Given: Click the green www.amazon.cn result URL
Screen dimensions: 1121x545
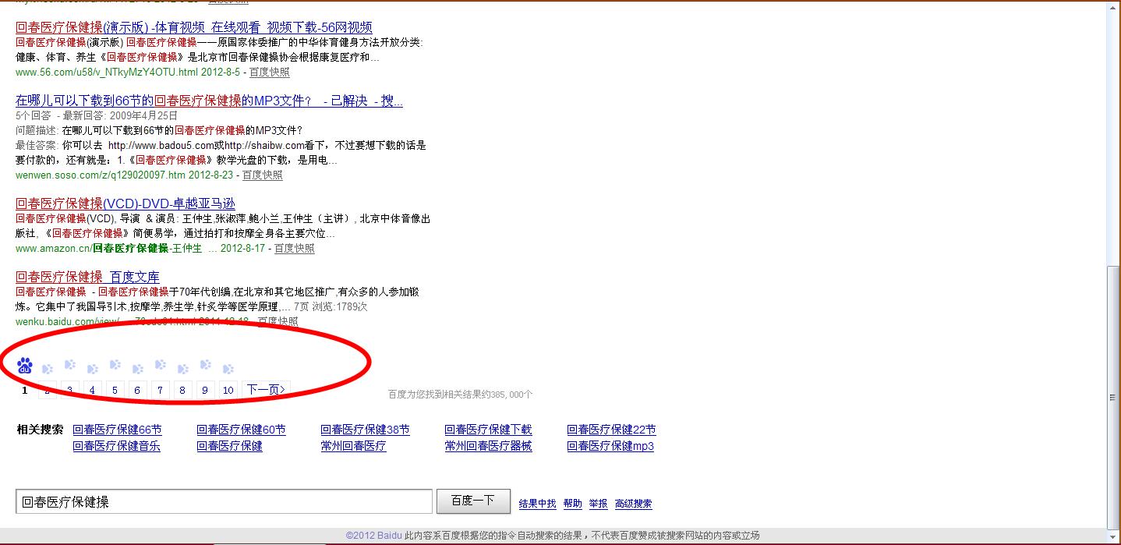Looking at the screenshot, I should [108, 248].
